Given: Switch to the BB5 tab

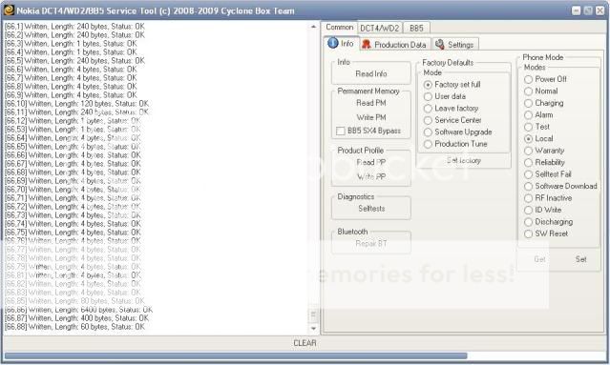Looking at the screenshot, I should tap(416, 28).
